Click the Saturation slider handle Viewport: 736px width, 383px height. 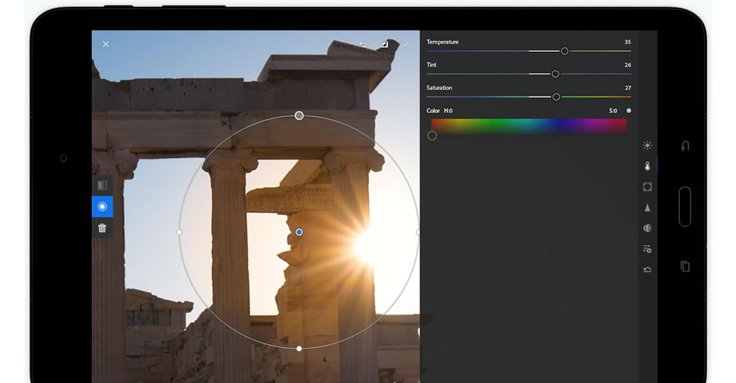point(557,97)
